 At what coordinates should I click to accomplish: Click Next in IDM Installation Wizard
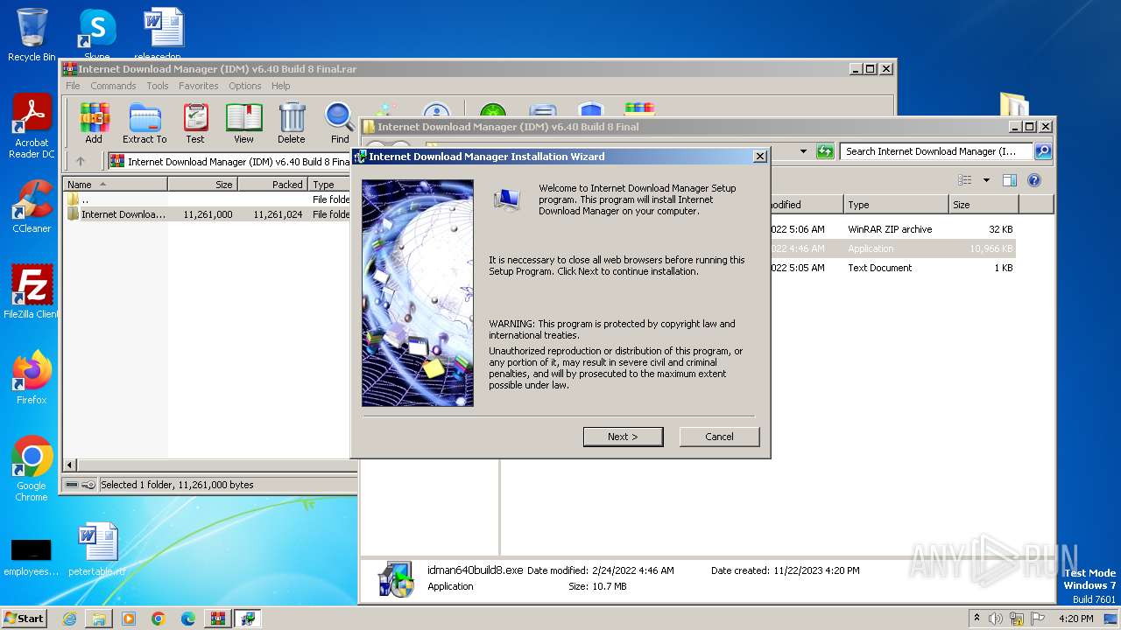pos(623,437)
